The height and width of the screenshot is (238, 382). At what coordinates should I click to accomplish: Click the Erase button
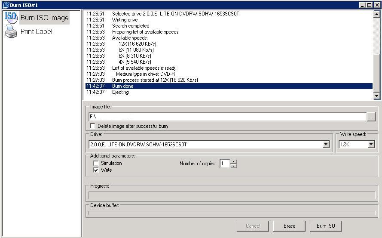[x=289, y=226]
